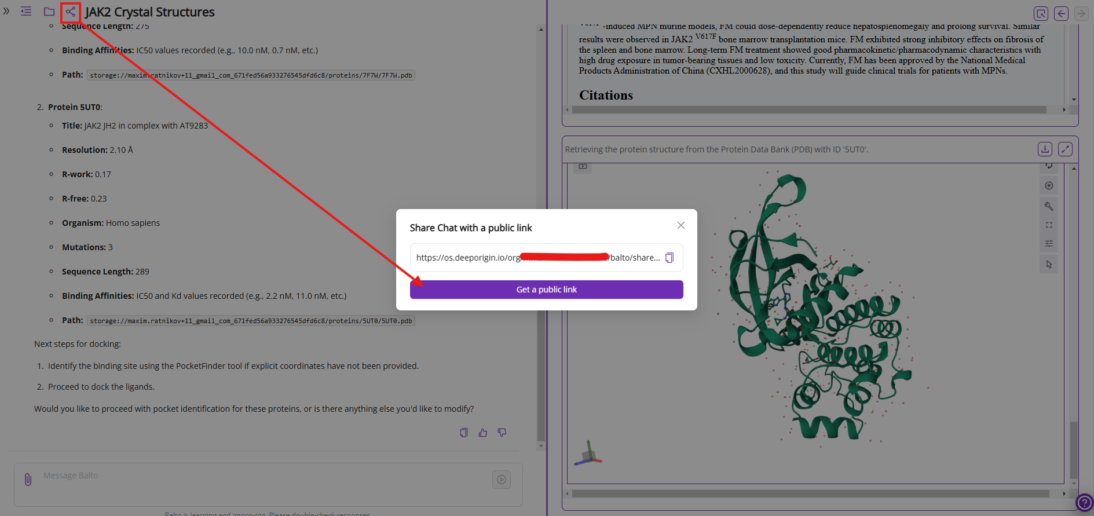
Task: Download the 5UT0 structure
Action: point(1045,149)
